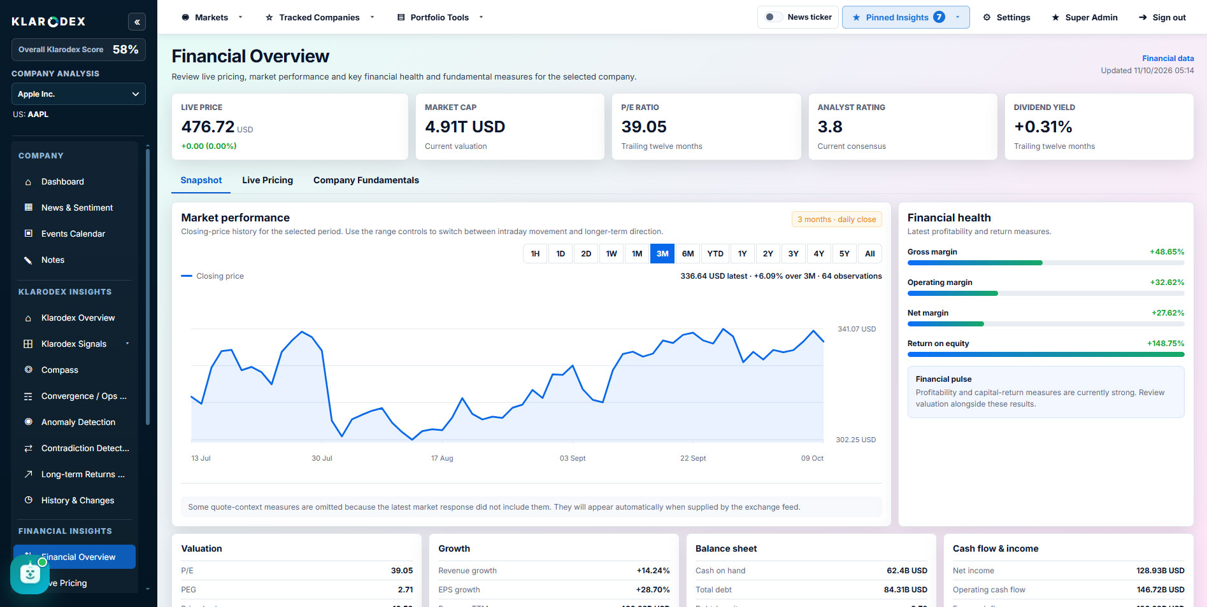
Task: Click the Convergence / Ops list icon
Action: [x=28, y=396]
